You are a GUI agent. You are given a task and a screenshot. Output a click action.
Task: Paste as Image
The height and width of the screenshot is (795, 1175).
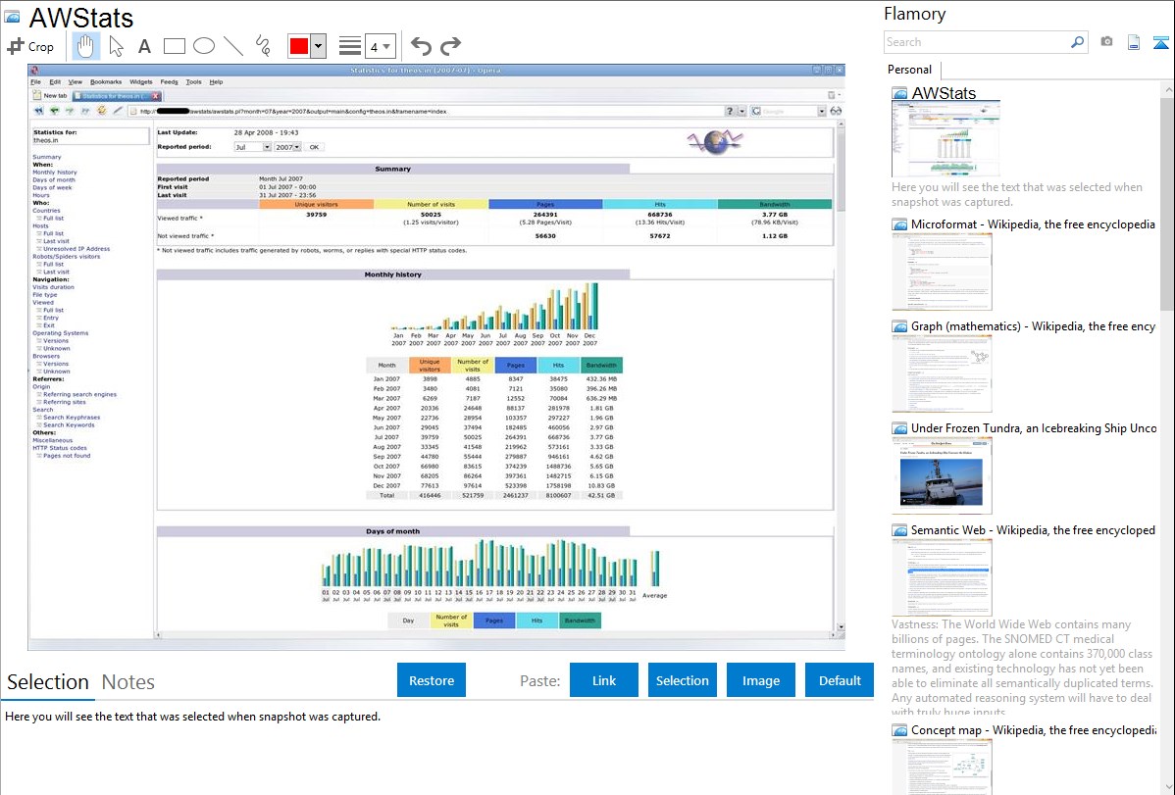[760, 680]
